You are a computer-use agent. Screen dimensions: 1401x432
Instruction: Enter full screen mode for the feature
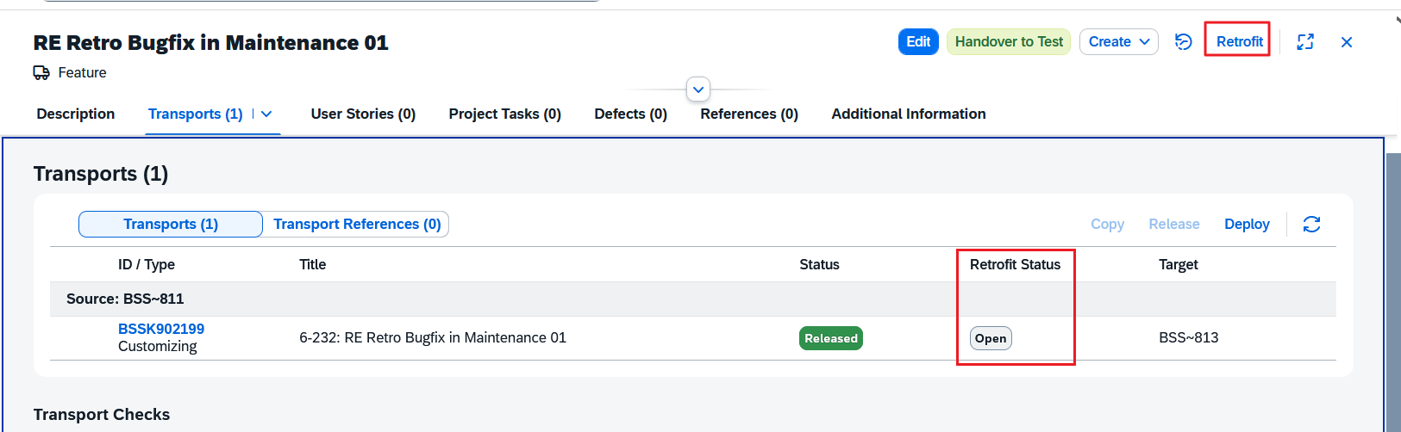[x=1305, y=41]
